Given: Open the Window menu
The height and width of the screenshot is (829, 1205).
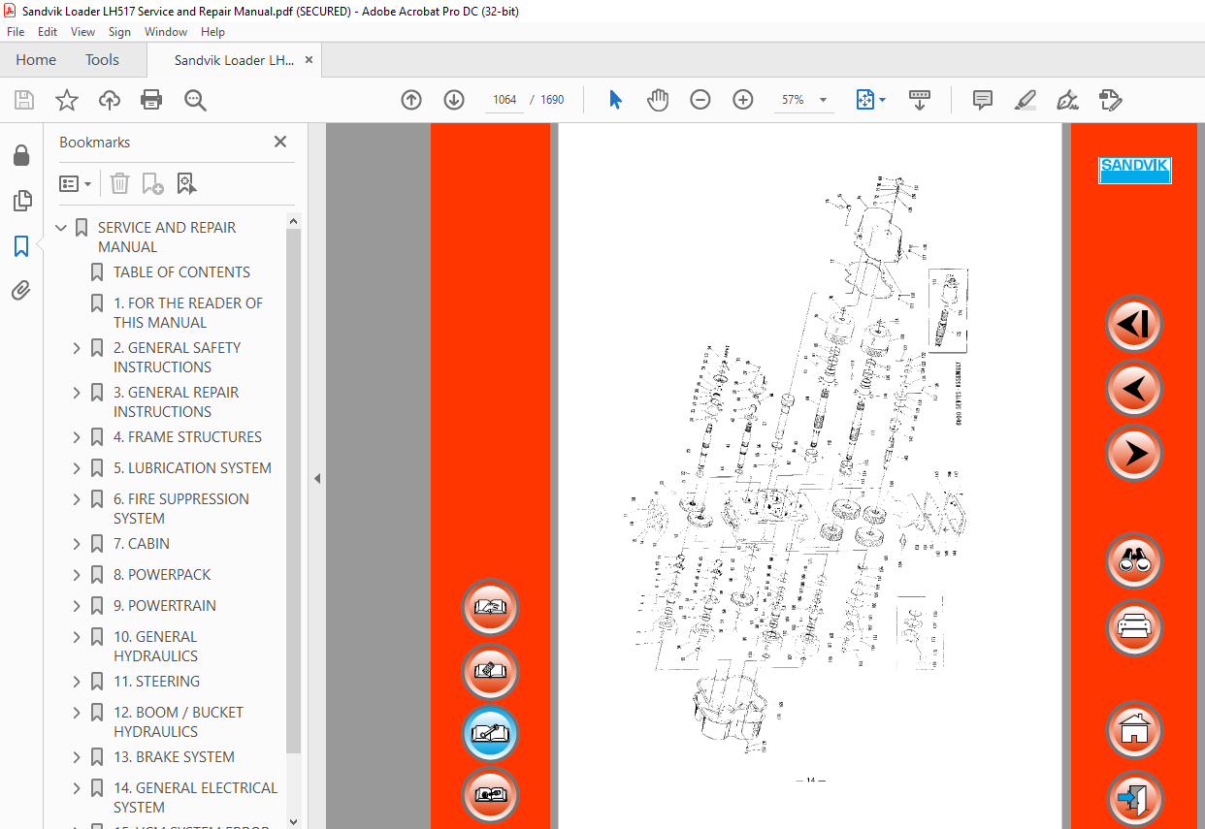Looking at the screenshot, I should (x=166, y=32).
